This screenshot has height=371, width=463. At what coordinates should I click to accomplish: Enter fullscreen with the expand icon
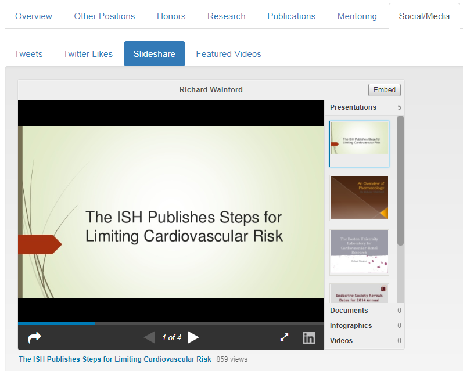pos(284,337)
